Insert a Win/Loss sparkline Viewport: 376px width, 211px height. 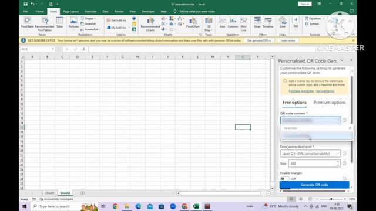tap(243, 24)
